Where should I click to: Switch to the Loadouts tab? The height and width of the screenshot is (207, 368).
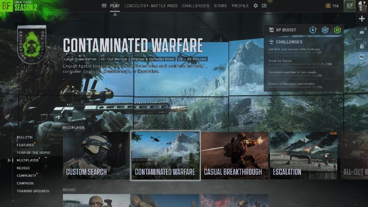click(135, 6)
